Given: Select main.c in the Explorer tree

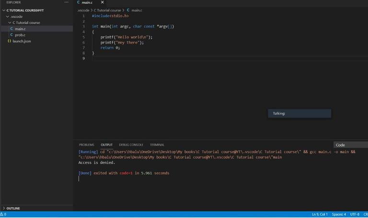Looking at the screenshot, I should (x=20, y=29).
